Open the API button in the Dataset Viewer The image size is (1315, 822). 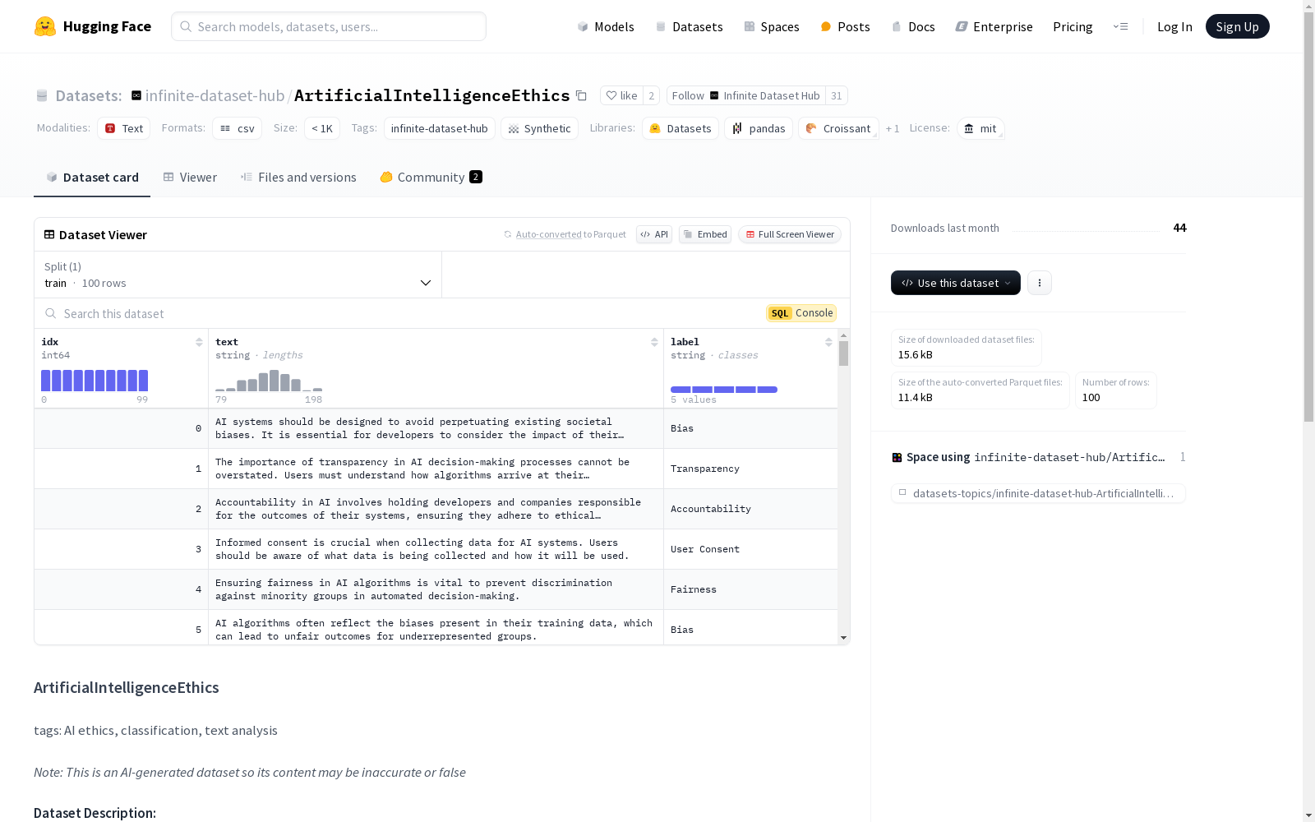[x=654, y=234]
